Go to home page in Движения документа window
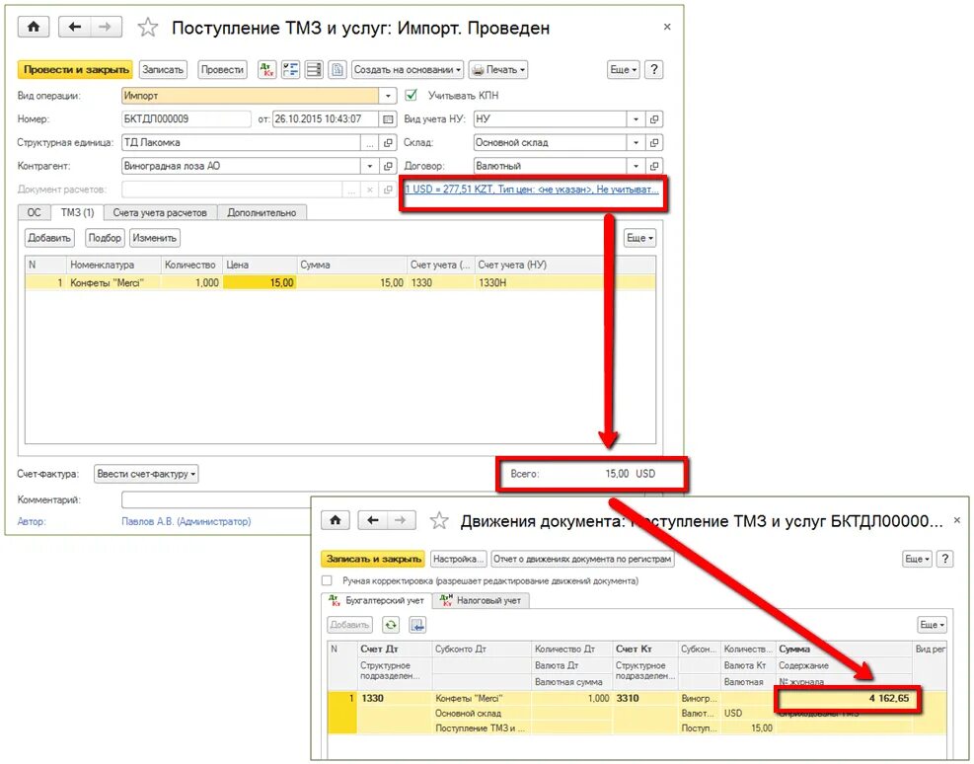The image size is (974, 764). [x=336, y=520]
